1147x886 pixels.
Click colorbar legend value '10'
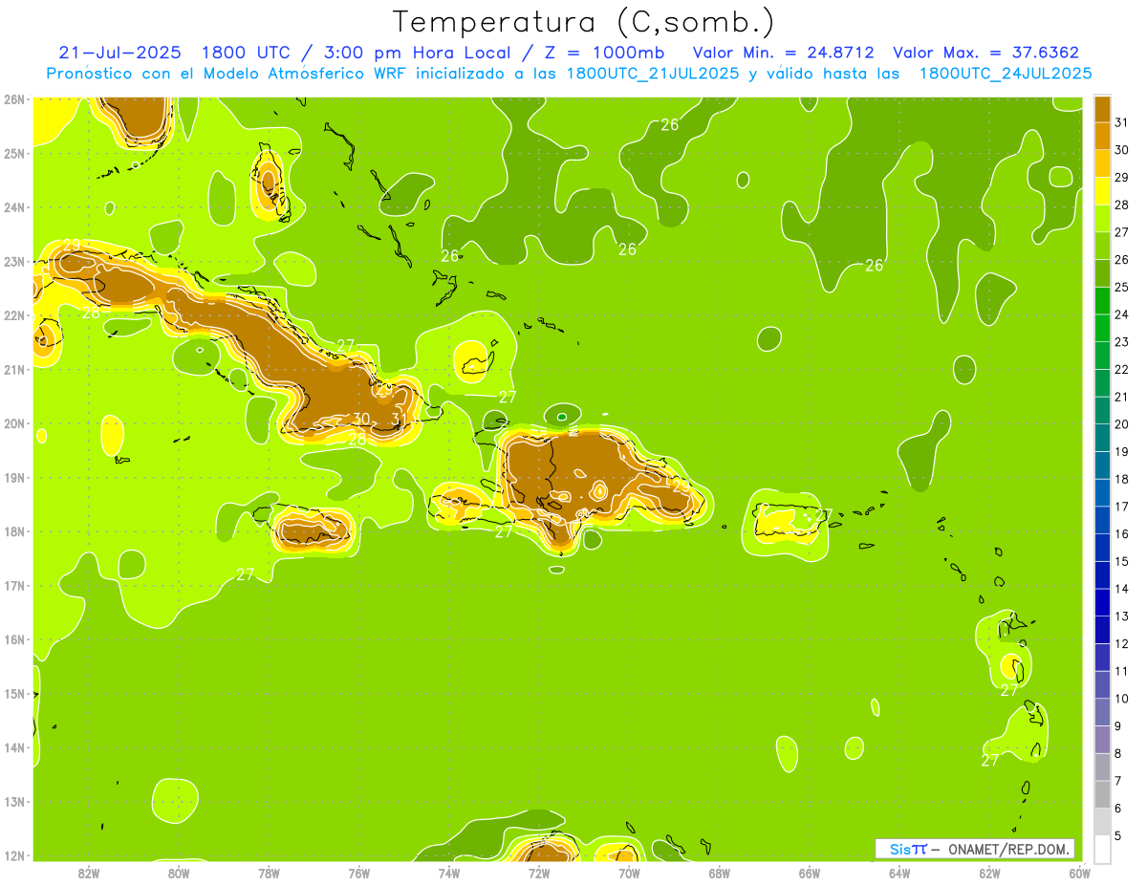click(x=1121, y=699)
